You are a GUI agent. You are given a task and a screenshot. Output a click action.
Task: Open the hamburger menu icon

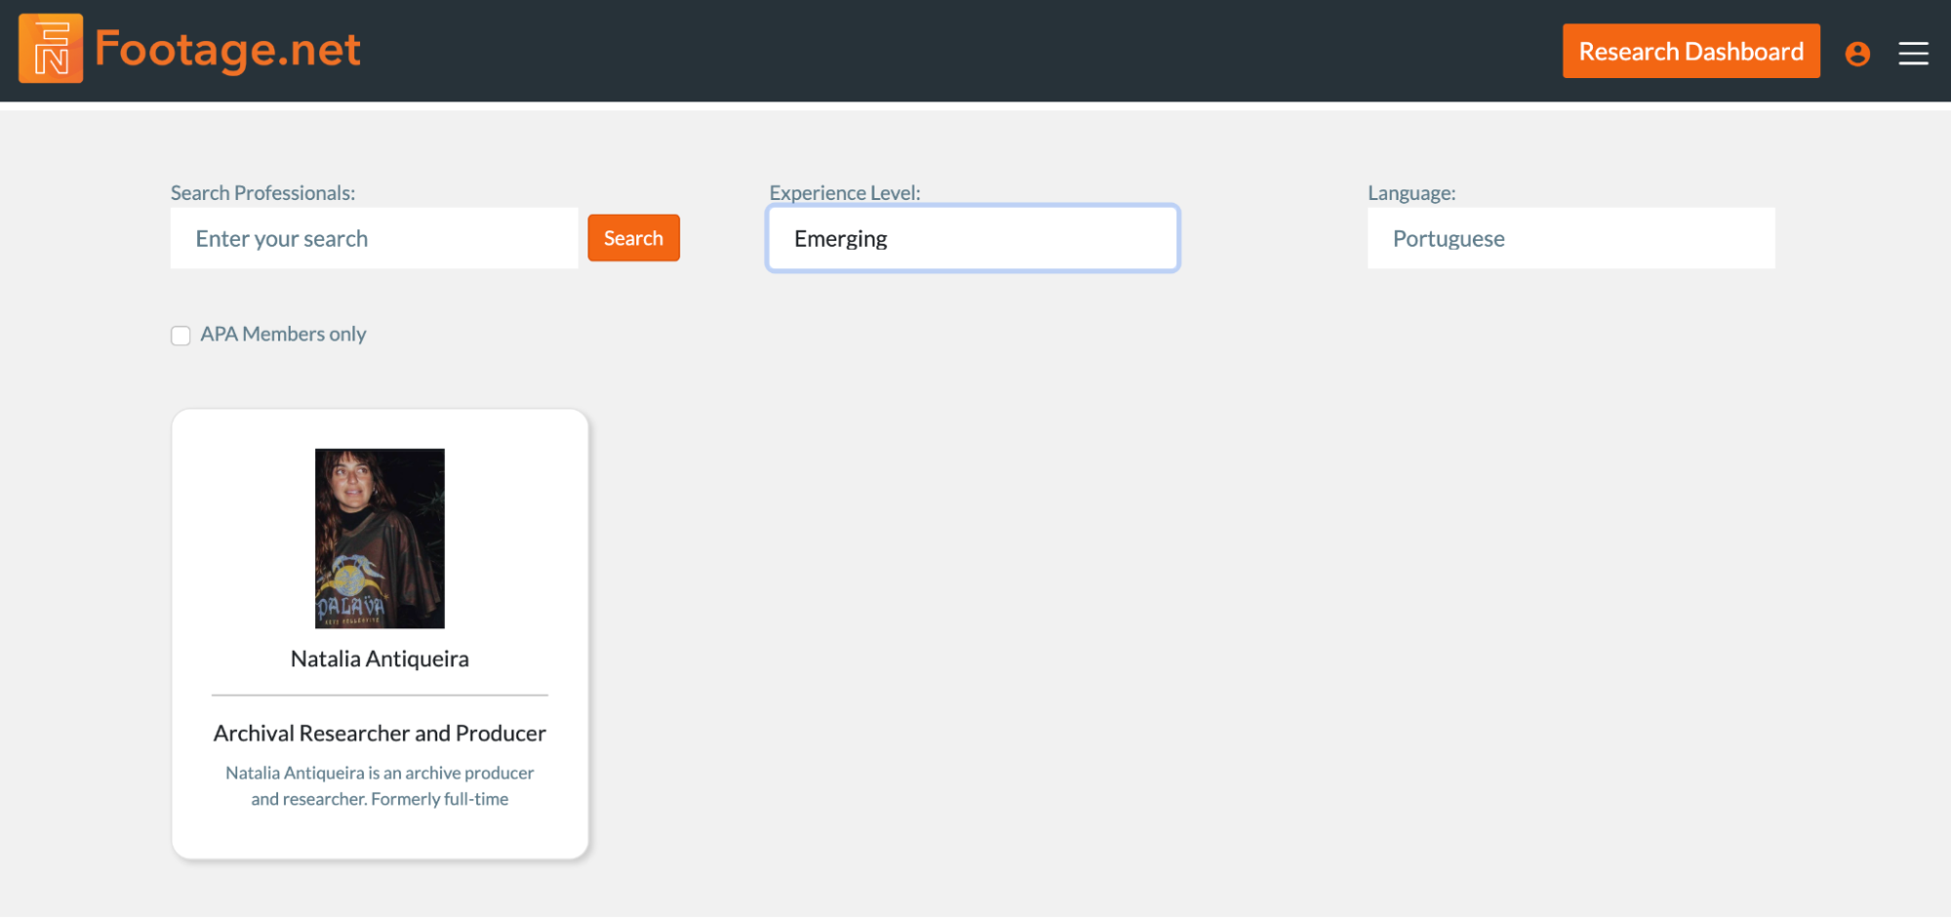pos(1913,54)
